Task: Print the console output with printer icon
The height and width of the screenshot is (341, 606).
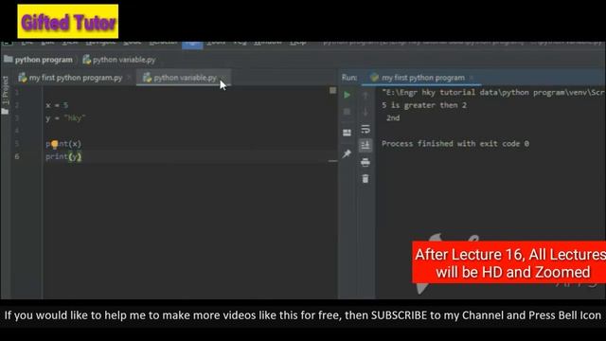Action: pos(365,162)
